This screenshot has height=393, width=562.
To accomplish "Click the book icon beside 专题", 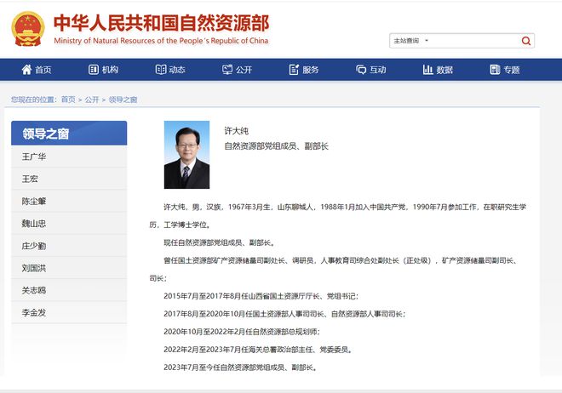I will click(495, 70).
